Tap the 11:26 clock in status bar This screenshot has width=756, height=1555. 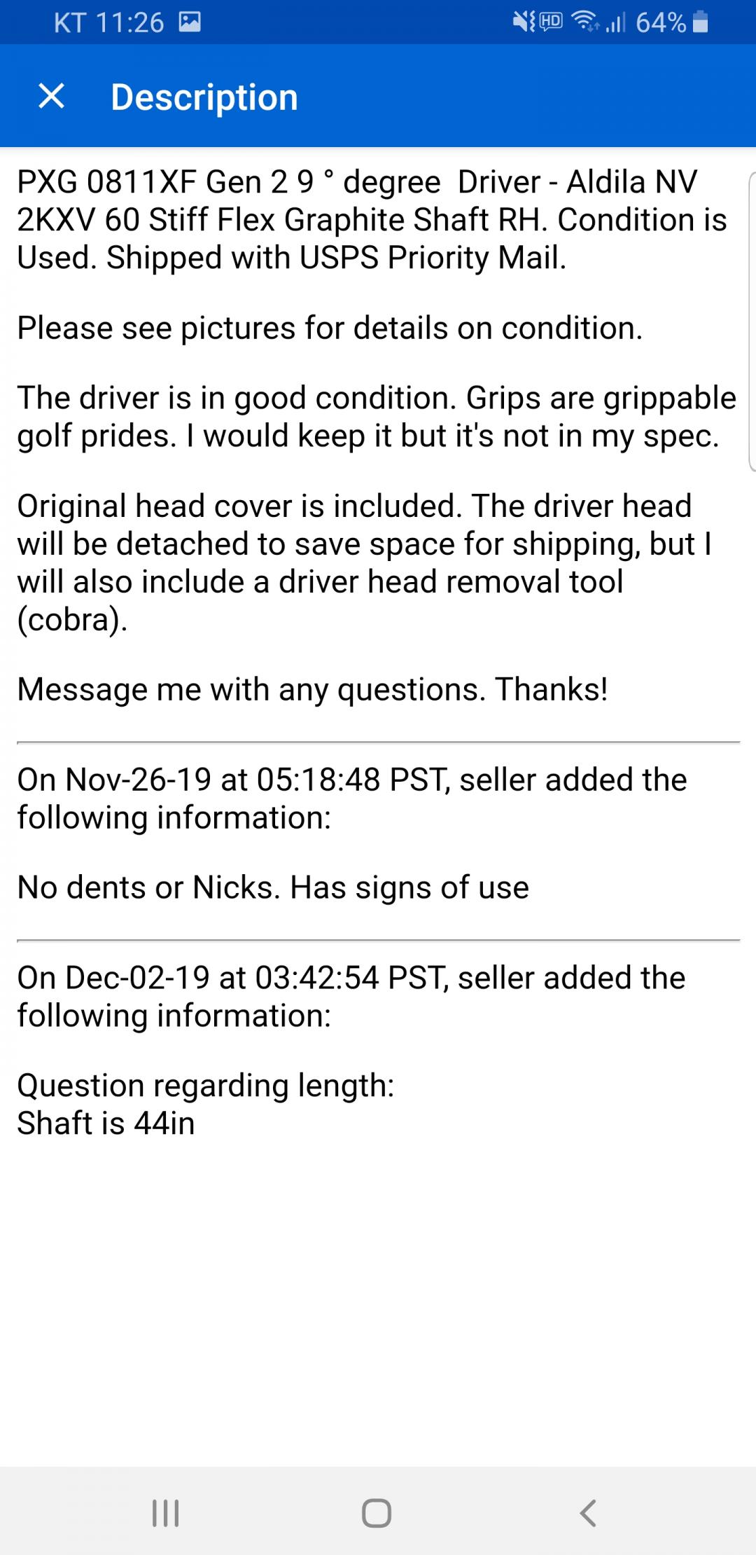point(129,22)
